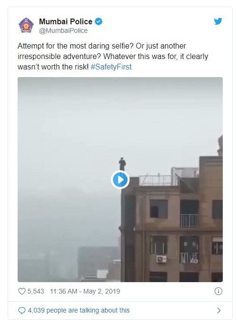The image size is (238, 324).
Task: Visit the @MumbaiPolice handle
Action: click(63, 30)
